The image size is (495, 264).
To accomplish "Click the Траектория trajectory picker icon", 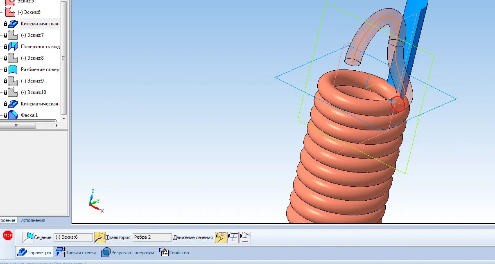I will [x=100, y=237].
